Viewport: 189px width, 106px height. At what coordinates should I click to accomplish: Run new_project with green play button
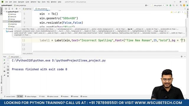[x=167, y=5]
